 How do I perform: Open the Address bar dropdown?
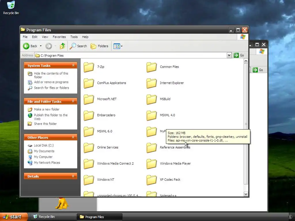coord(229,55)
